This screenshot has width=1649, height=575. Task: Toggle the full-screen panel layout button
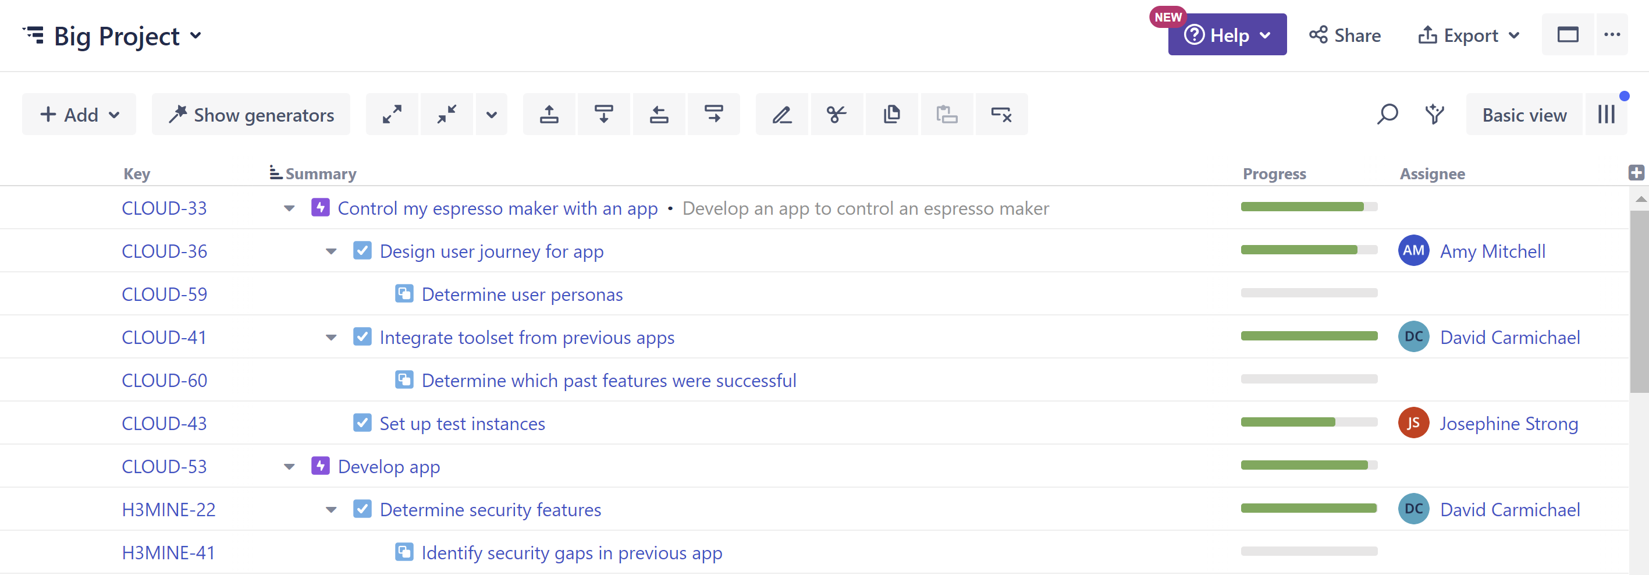(x=1567, y=34)
